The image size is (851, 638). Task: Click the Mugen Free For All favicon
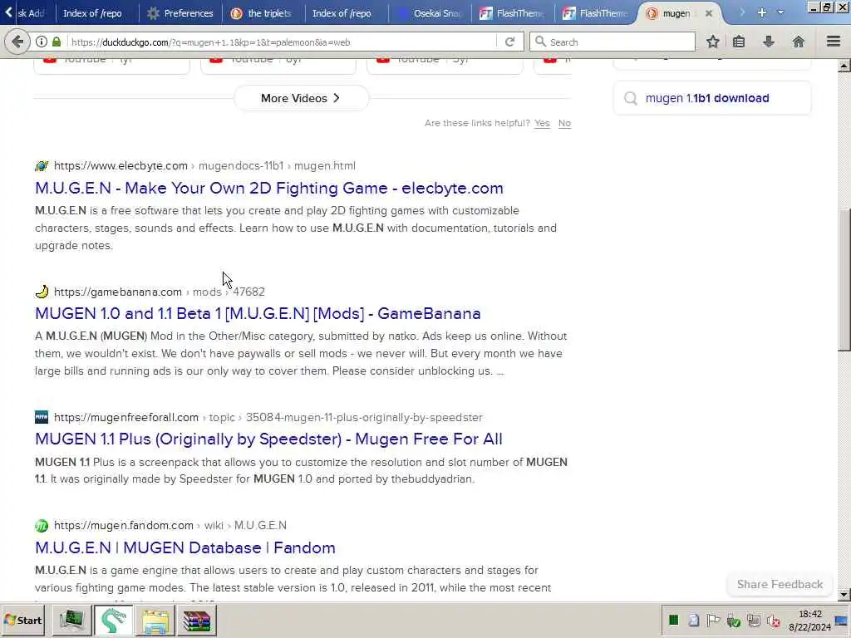point(42,417)
